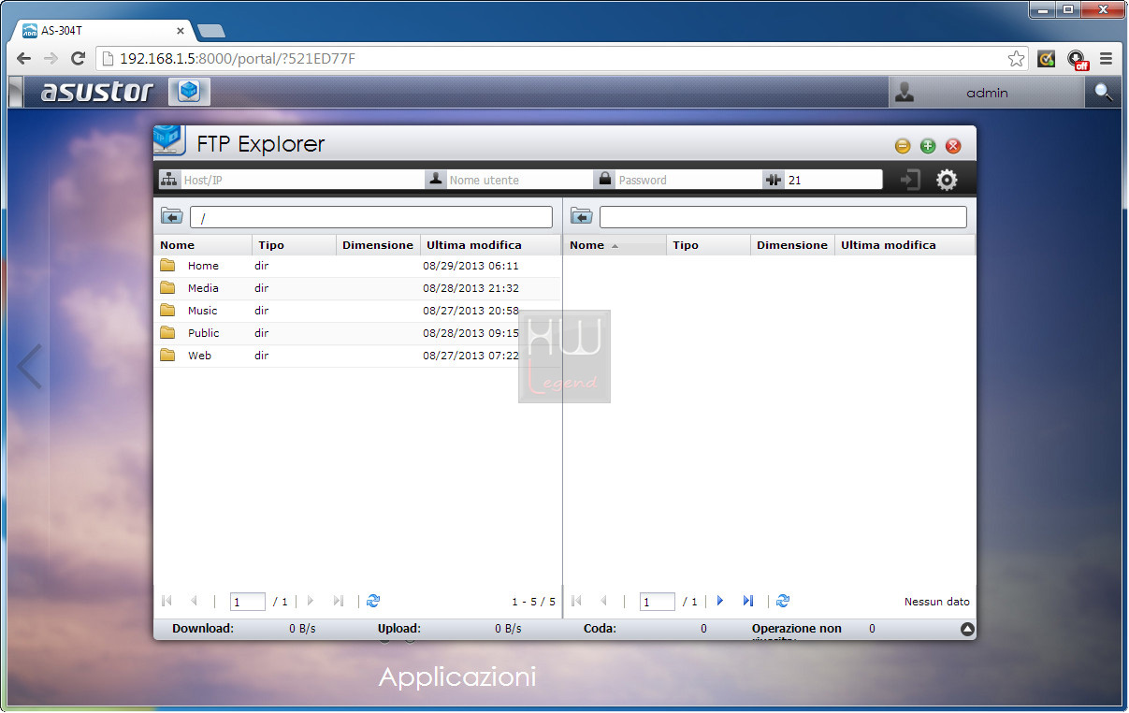The image size is (1129, 713).
Task: Open a new browser tab
Action: tap(211, 31)
